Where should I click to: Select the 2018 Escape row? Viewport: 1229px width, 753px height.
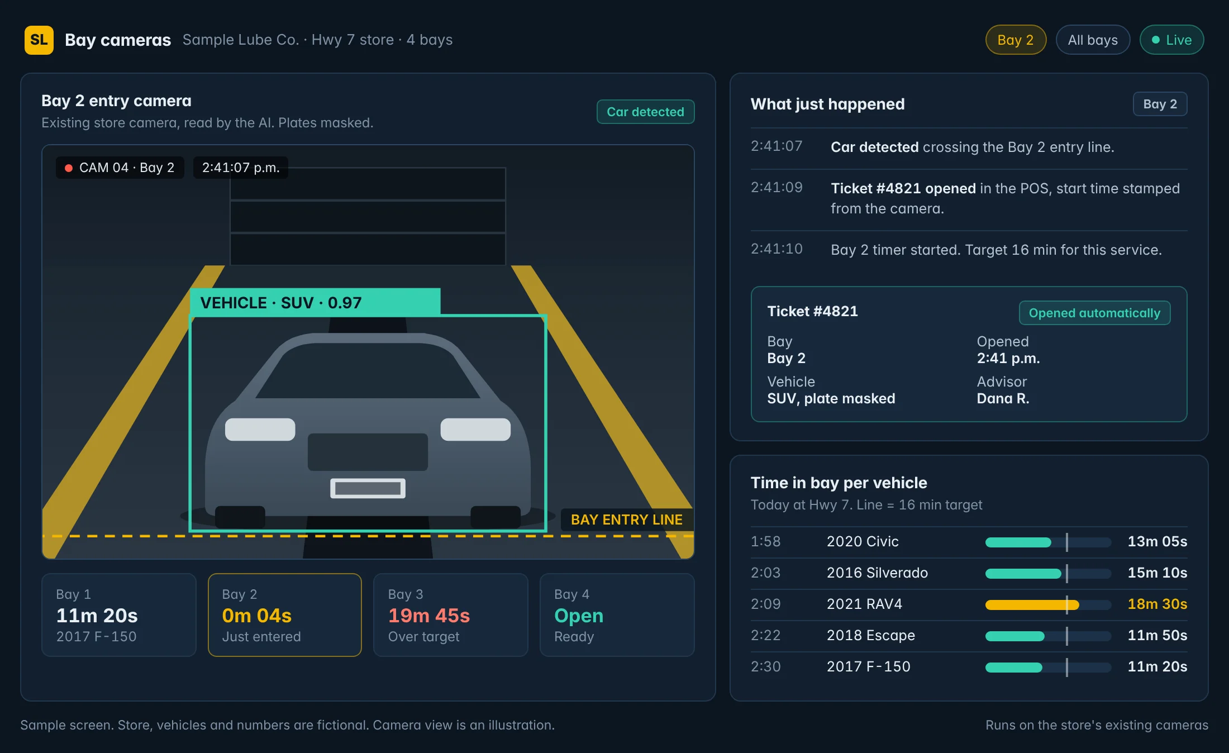[x=969, y=636]
